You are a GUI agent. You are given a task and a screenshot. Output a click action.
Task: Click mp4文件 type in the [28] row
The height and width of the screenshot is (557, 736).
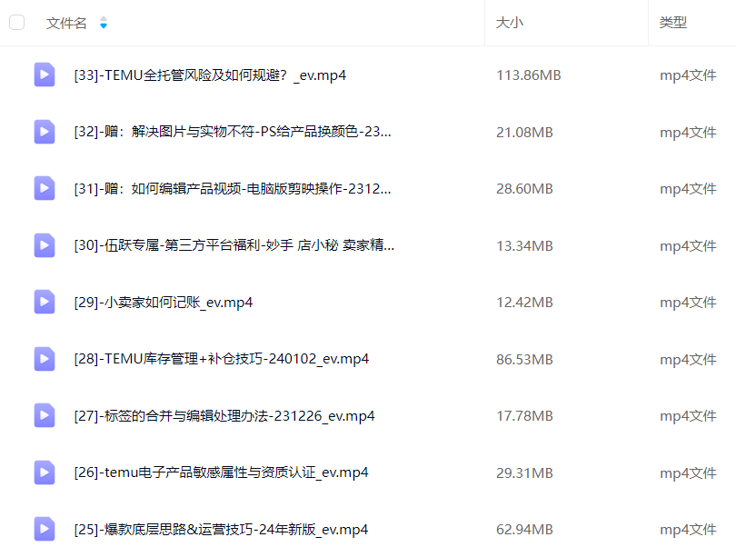click(688, 360)
